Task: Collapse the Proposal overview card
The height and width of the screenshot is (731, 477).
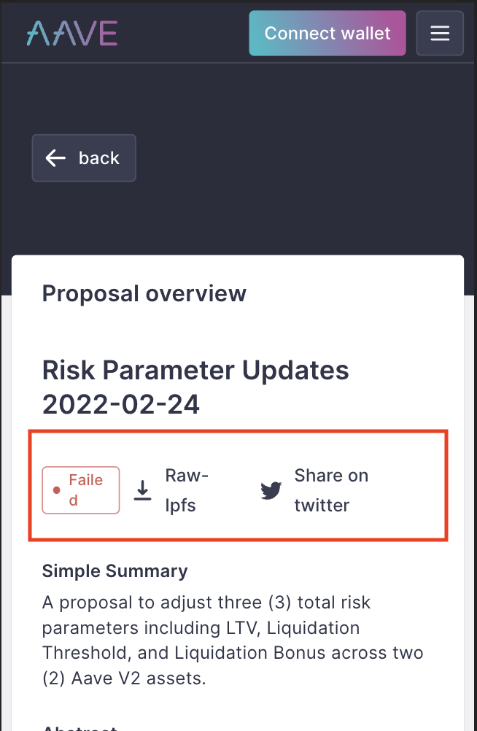Action: click(144, 293)
